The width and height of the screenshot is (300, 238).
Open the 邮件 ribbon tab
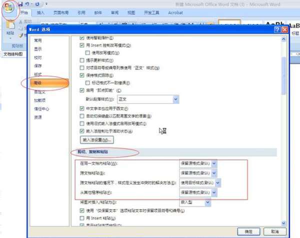click(98, 13)
